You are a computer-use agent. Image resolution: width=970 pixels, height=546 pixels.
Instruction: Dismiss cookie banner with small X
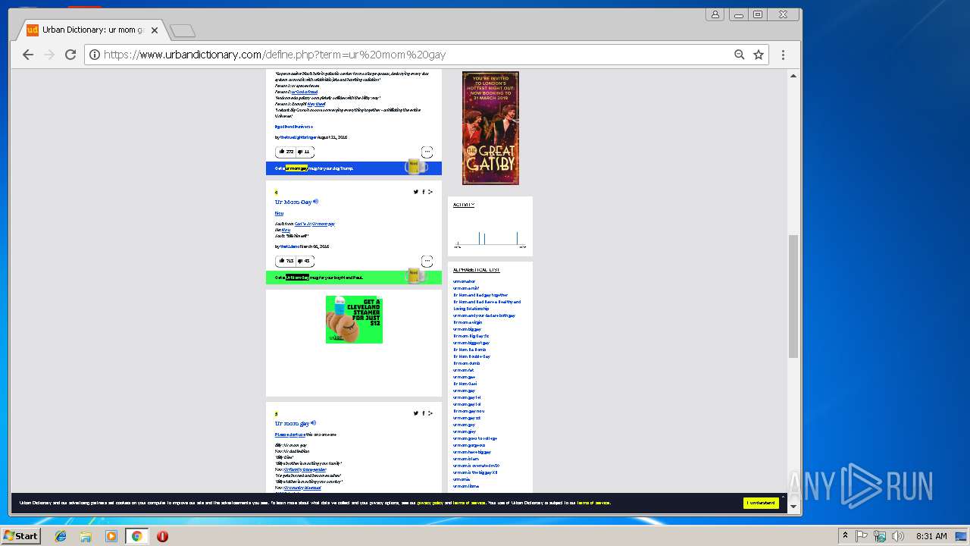(783, 497)
